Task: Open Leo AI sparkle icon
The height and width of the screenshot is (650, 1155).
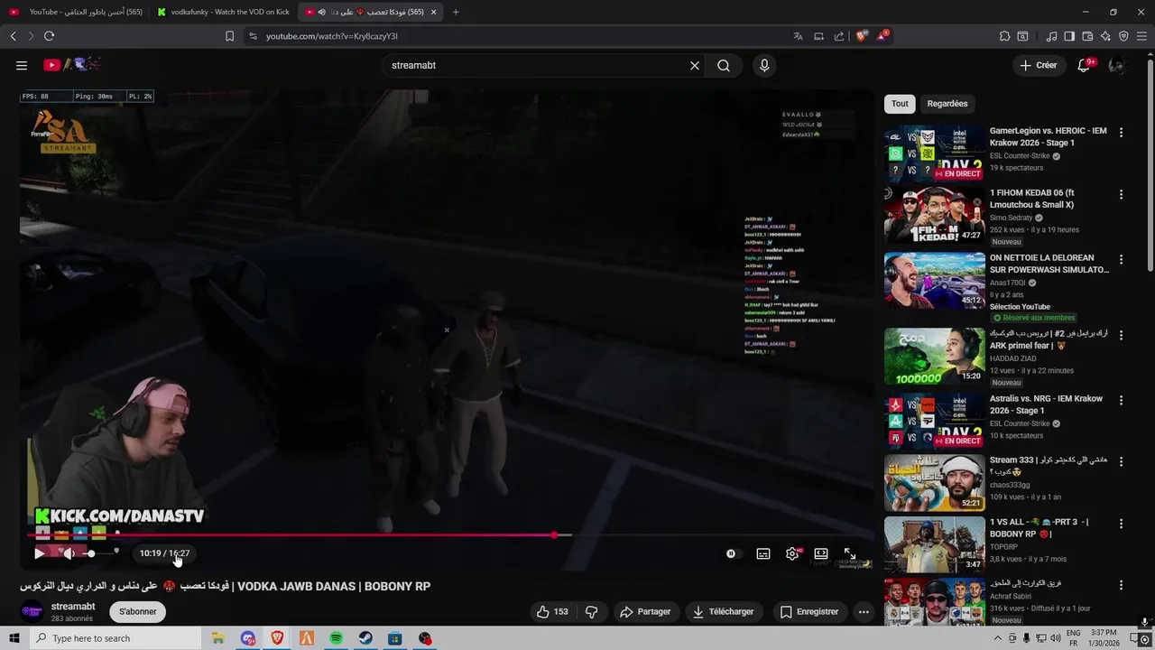Action: point(1105,36)
